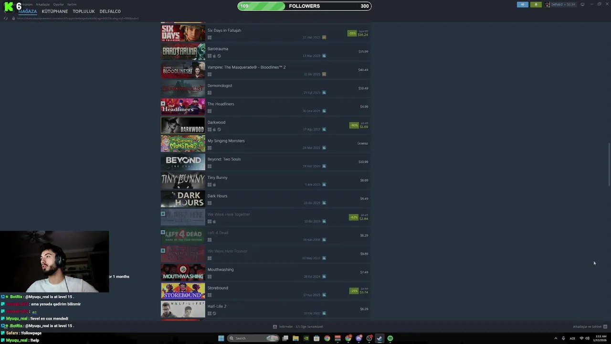
Task: Open NVIDIA app from the taskbar
Action: [x=306, y=338]
